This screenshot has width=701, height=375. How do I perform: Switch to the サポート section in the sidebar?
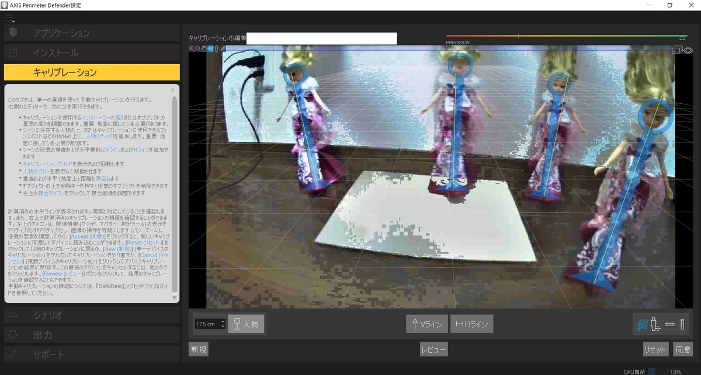tap(91, 353)
